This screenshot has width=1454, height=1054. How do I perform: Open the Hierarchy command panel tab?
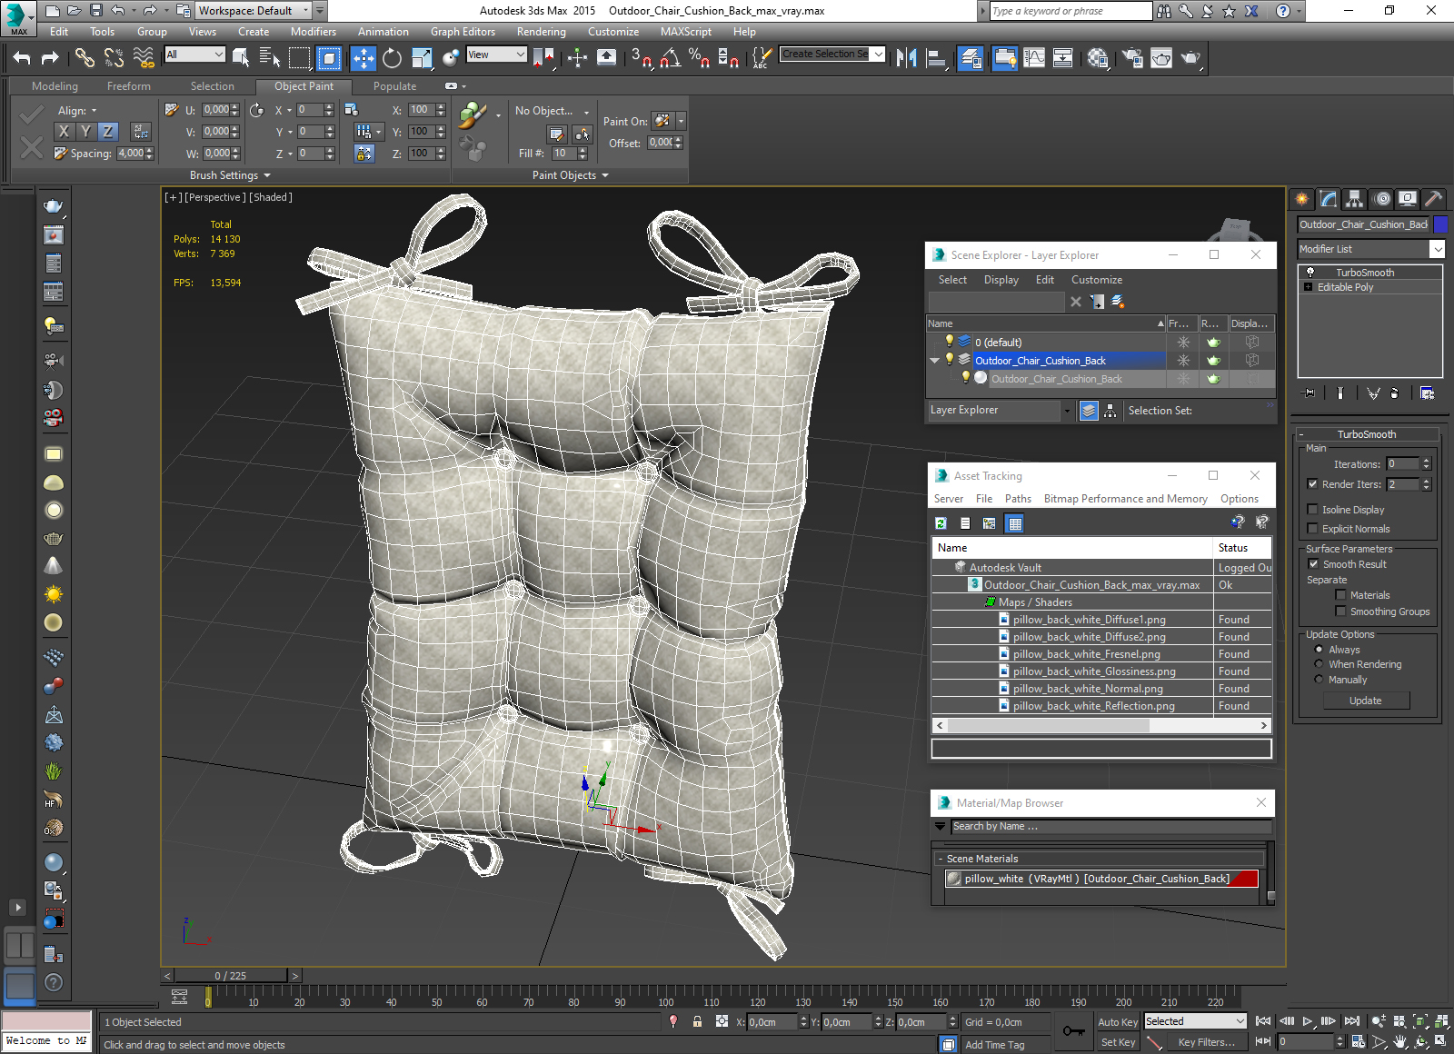pos(1355,198)
